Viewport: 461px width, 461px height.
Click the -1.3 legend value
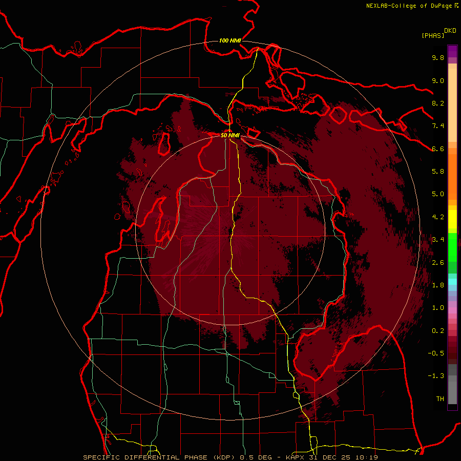pyautogui.click(x=436, y=376)
